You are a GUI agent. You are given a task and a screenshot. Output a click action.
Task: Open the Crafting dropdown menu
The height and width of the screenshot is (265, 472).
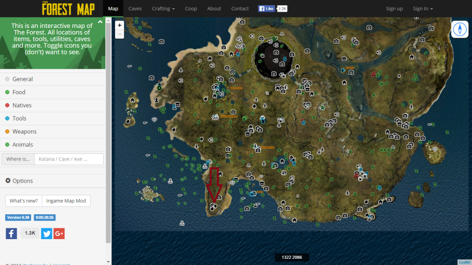(x=163, y=9)
